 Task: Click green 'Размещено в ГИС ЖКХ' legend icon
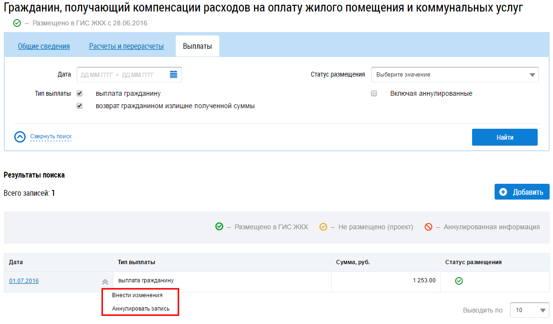(x=219, y=227)
